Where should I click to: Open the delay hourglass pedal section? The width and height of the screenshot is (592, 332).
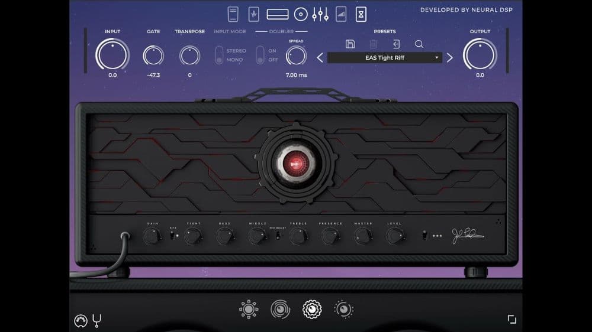tap(361, 14)
